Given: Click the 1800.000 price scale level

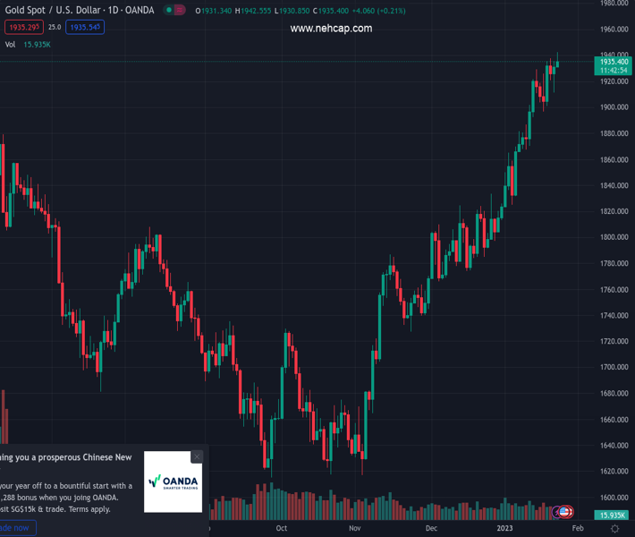Looking at the screenshot, I should pos(612,237).
